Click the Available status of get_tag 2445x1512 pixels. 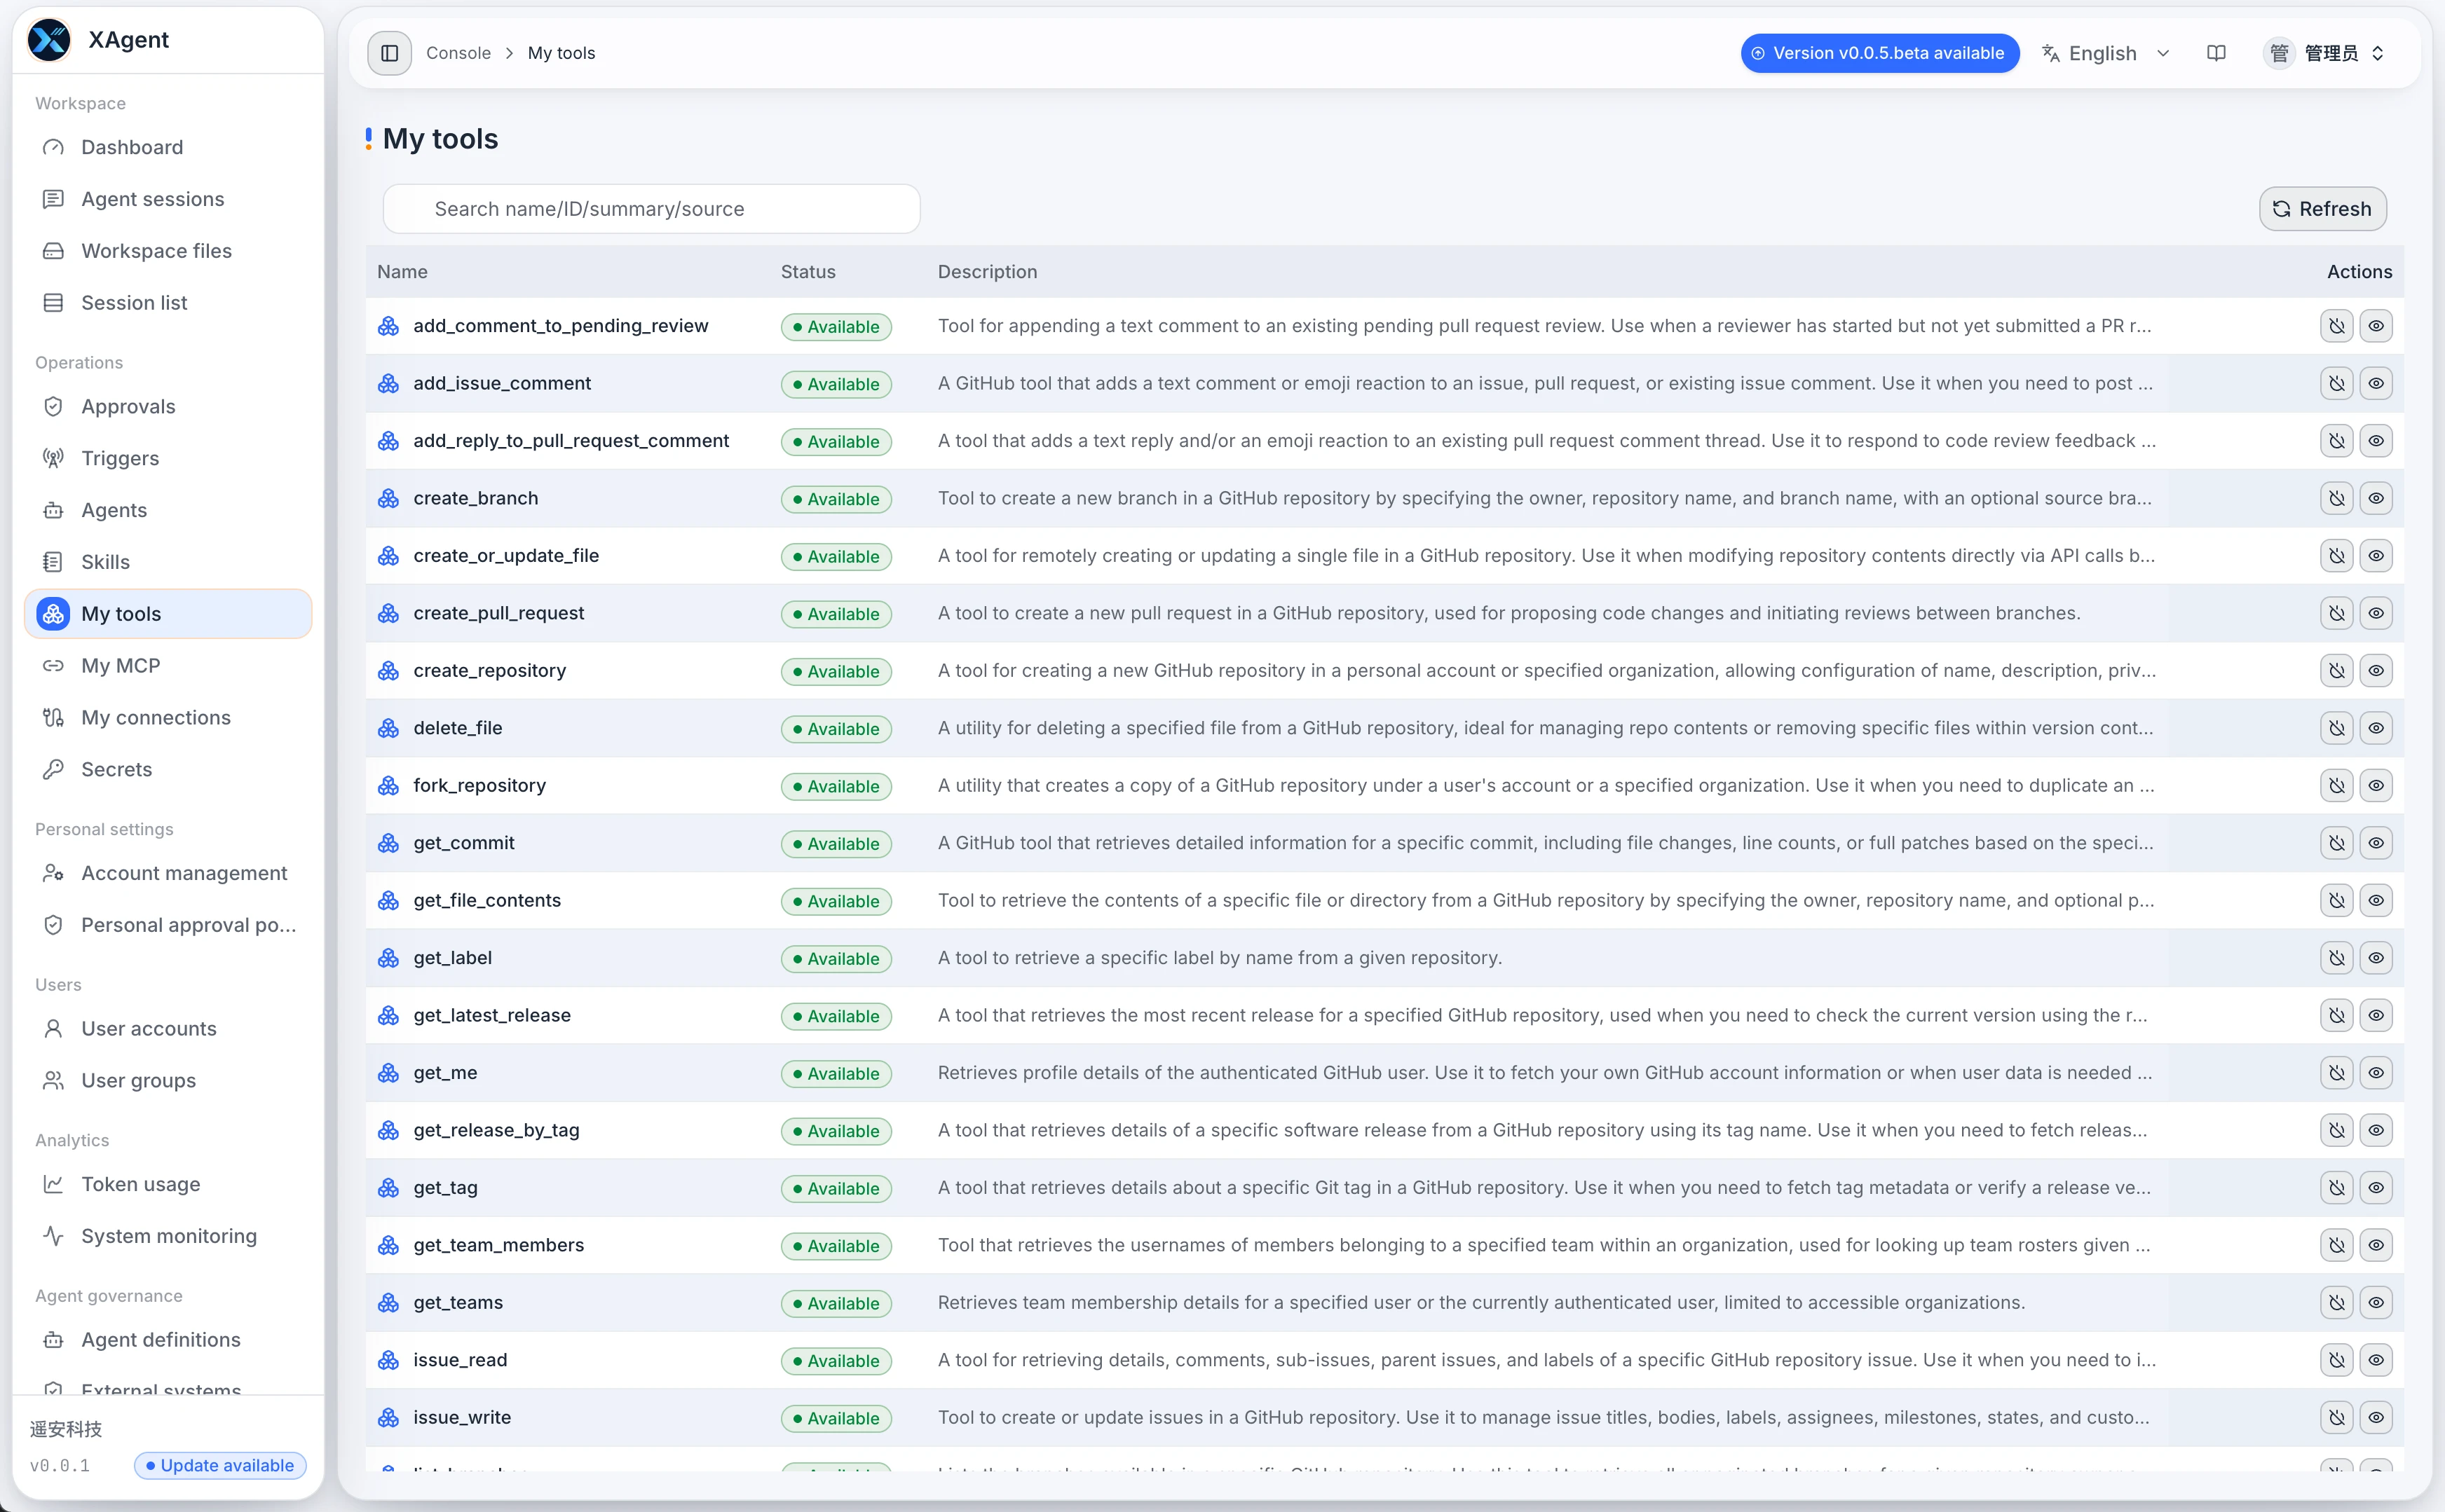836,1189
